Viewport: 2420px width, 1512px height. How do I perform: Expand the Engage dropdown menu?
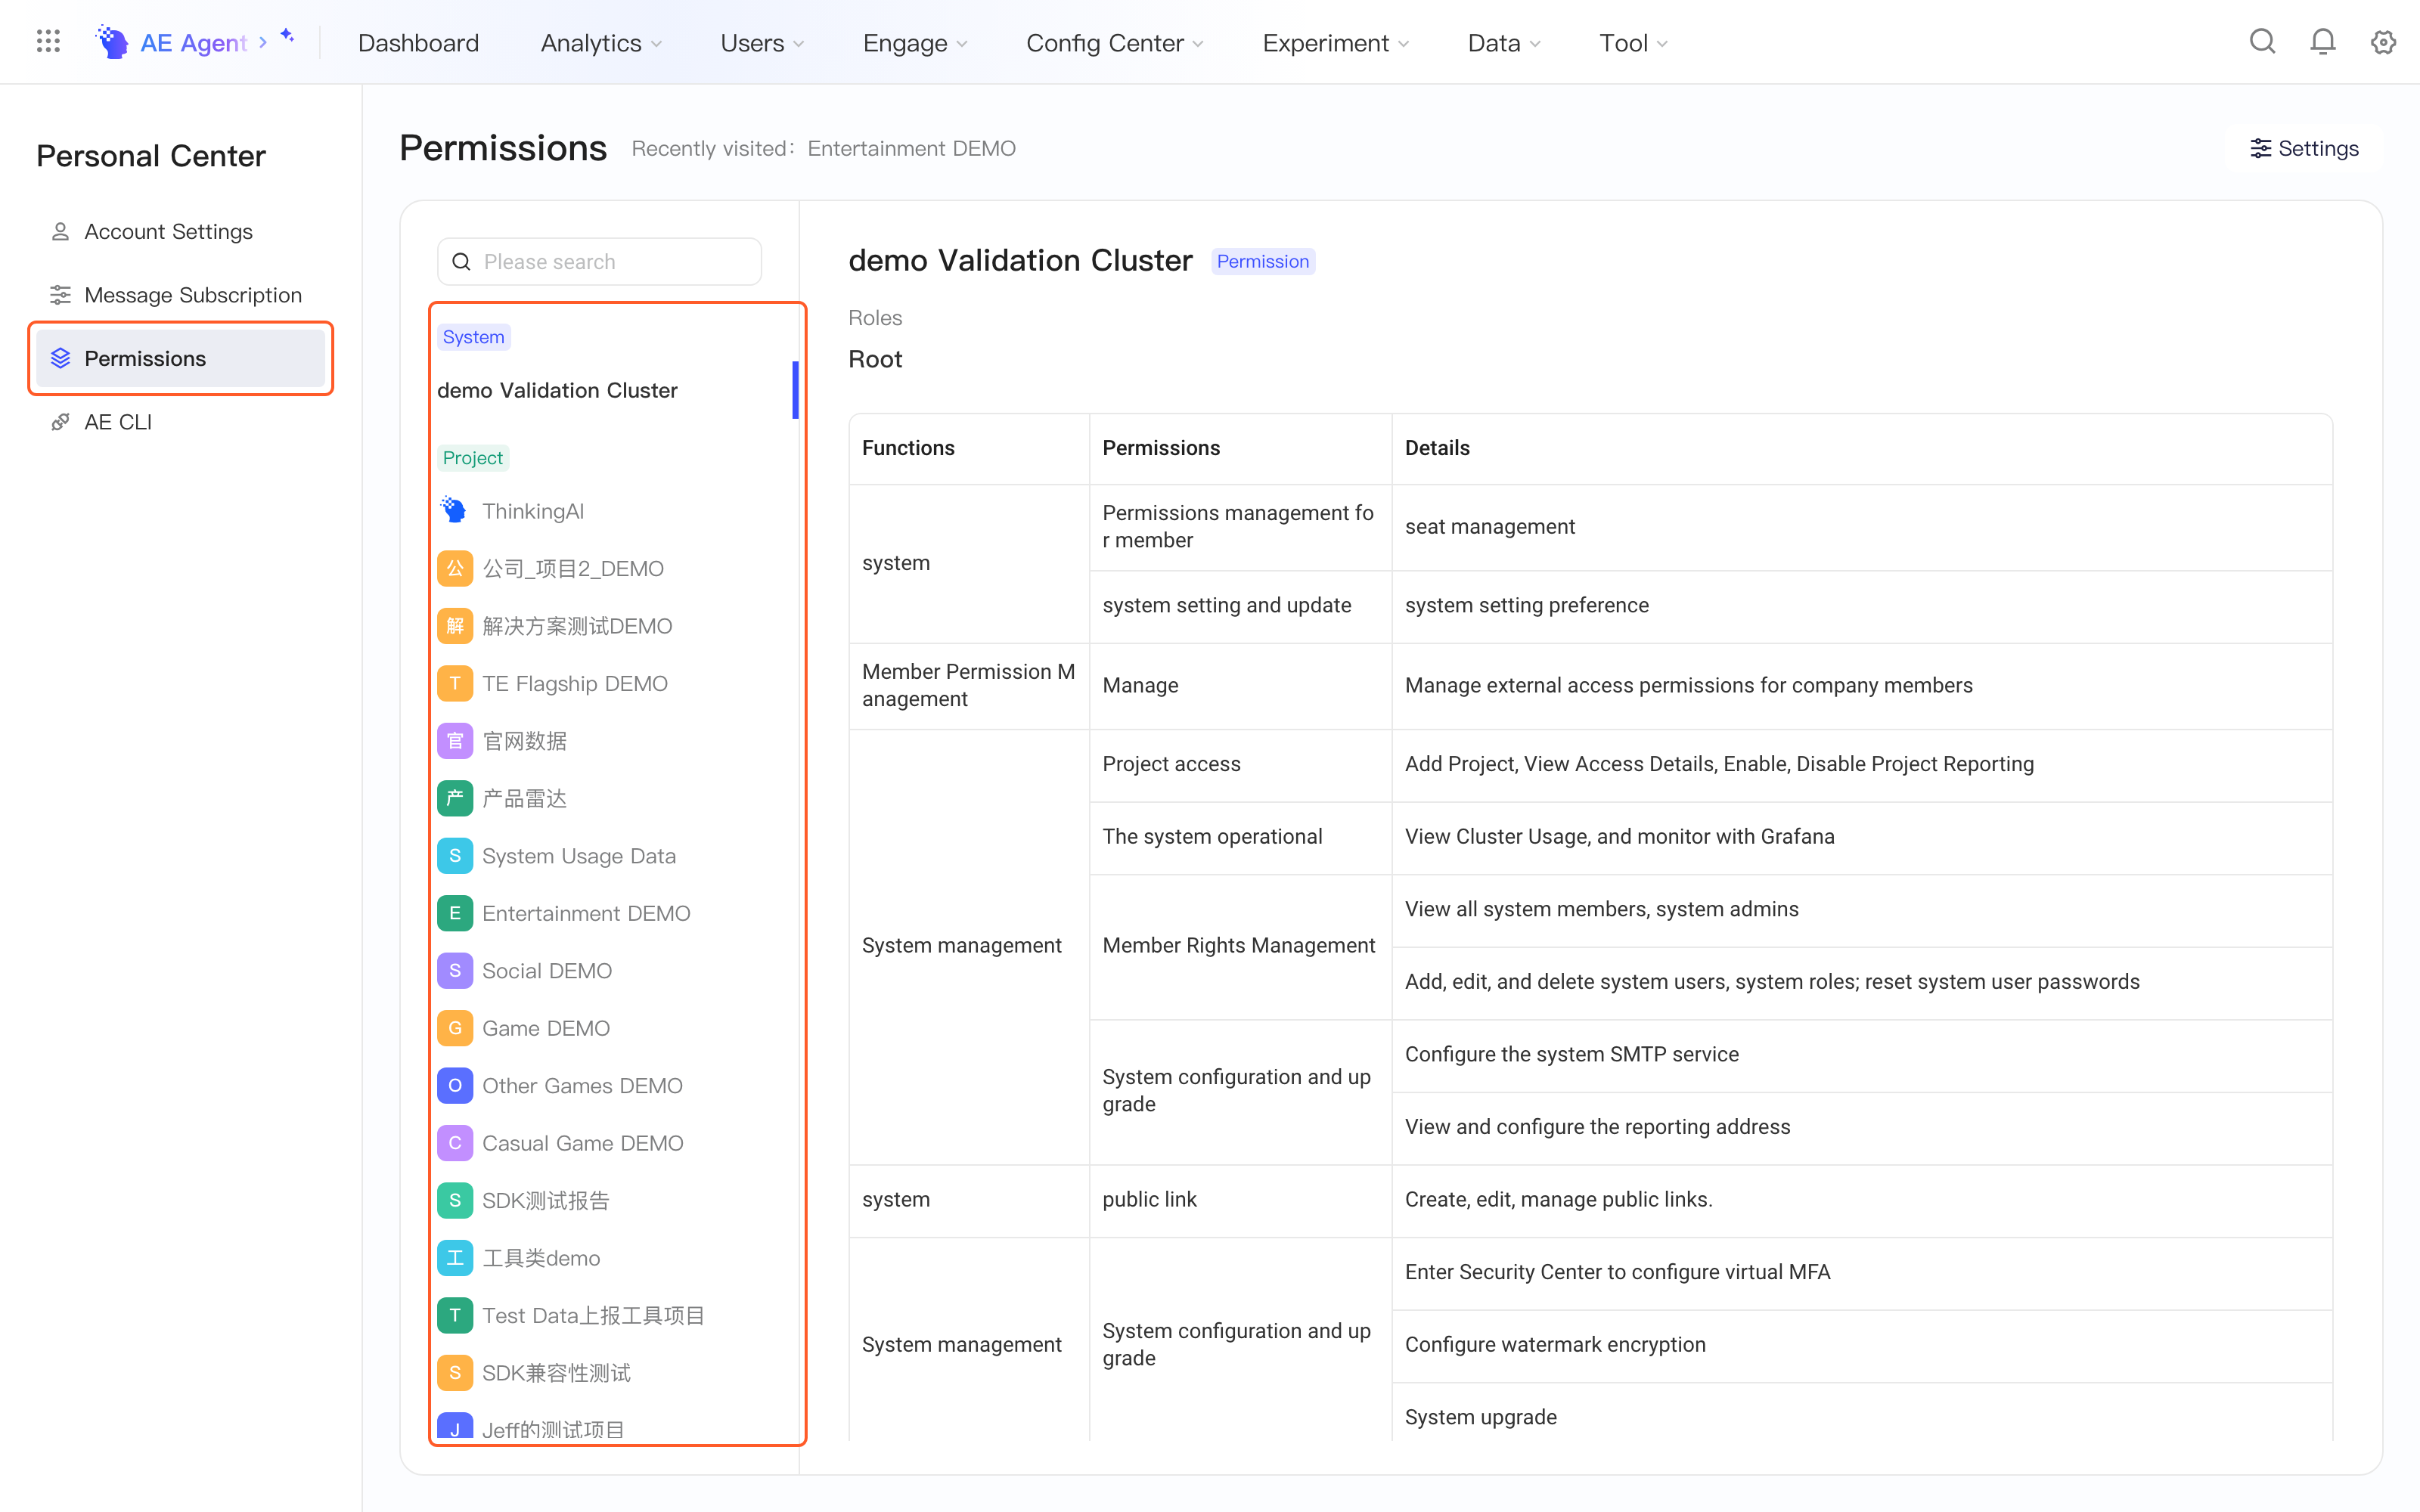915,43
